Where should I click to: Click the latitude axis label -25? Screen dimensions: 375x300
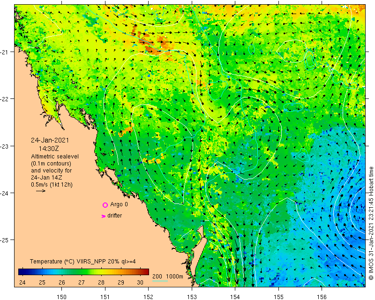(4, 240)
